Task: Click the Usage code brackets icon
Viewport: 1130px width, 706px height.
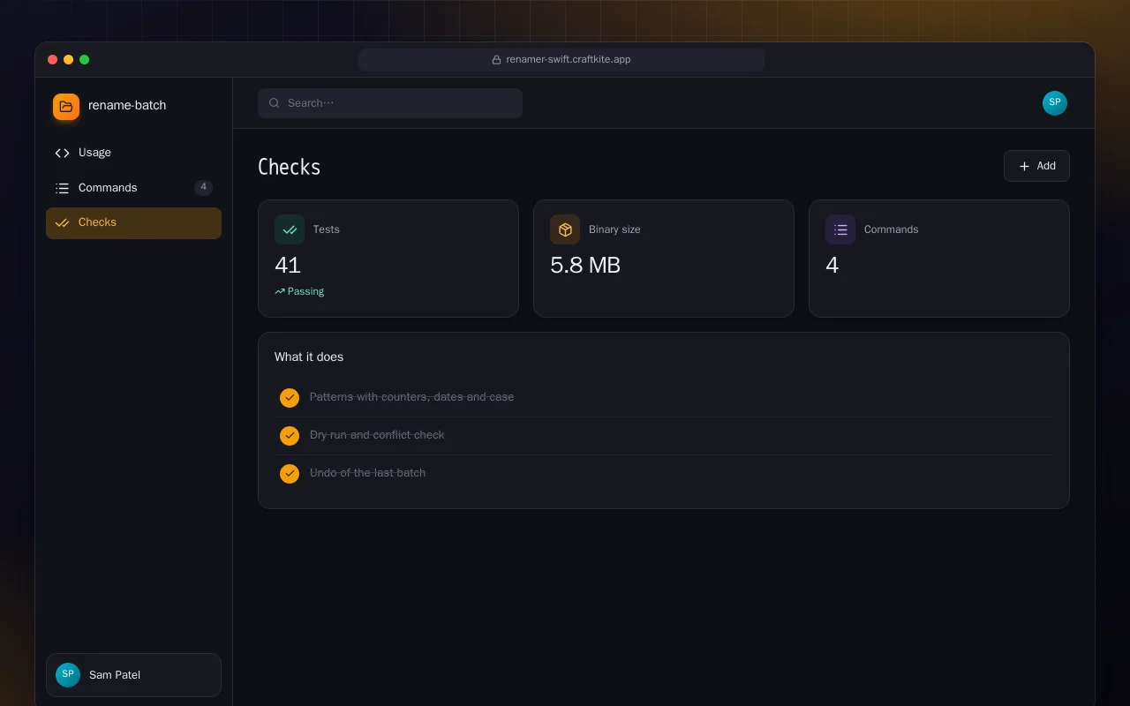Action: tap(62, 153)
